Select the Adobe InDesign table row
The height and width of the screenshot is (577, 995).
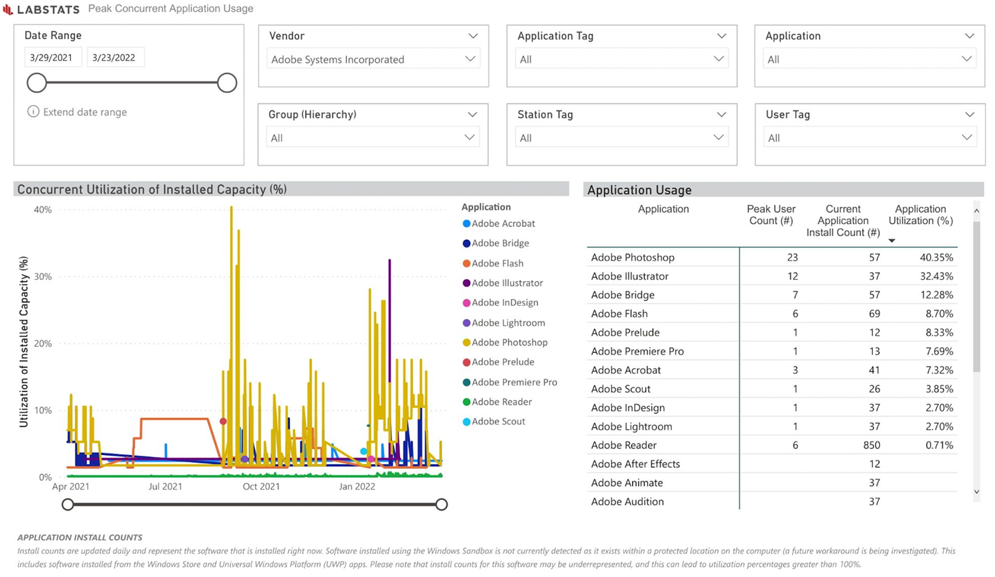click(x=772, y=407)
